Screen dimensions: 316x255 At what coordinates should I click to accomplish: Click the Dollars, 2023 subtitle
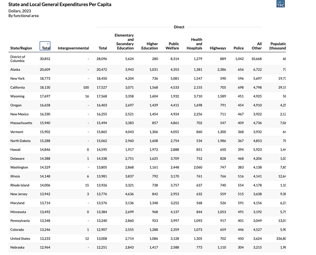coord(19,11)
